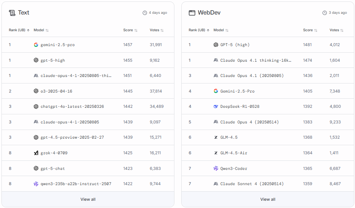Viewport: 355px width, 208px height.
Task: Click votes value 9,233 in WebDev table
Action: pos(335,122)
